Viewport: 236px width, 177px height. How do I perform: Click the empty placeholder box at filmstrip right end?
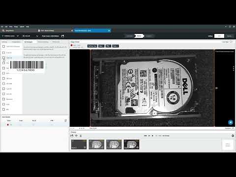click(228, 145)
